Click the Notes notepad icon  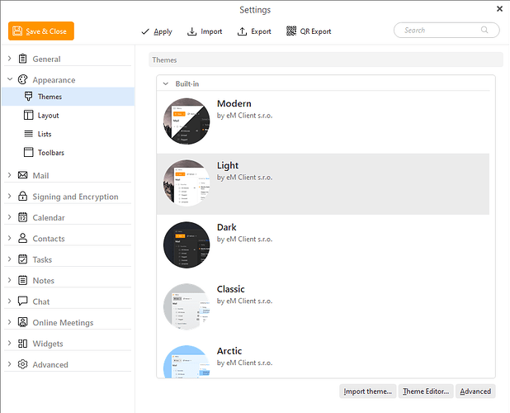(23, 280)
